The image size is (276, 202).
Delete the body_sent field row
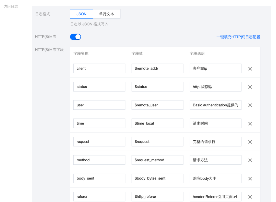click(250, 178)
